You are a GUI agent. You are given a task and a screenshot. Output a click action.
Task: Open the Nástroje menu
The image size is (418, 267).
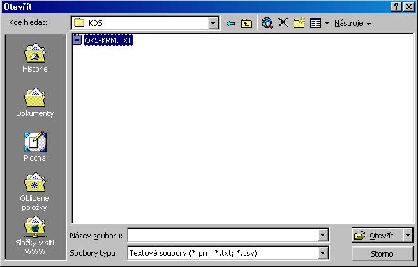coord(352,24)
